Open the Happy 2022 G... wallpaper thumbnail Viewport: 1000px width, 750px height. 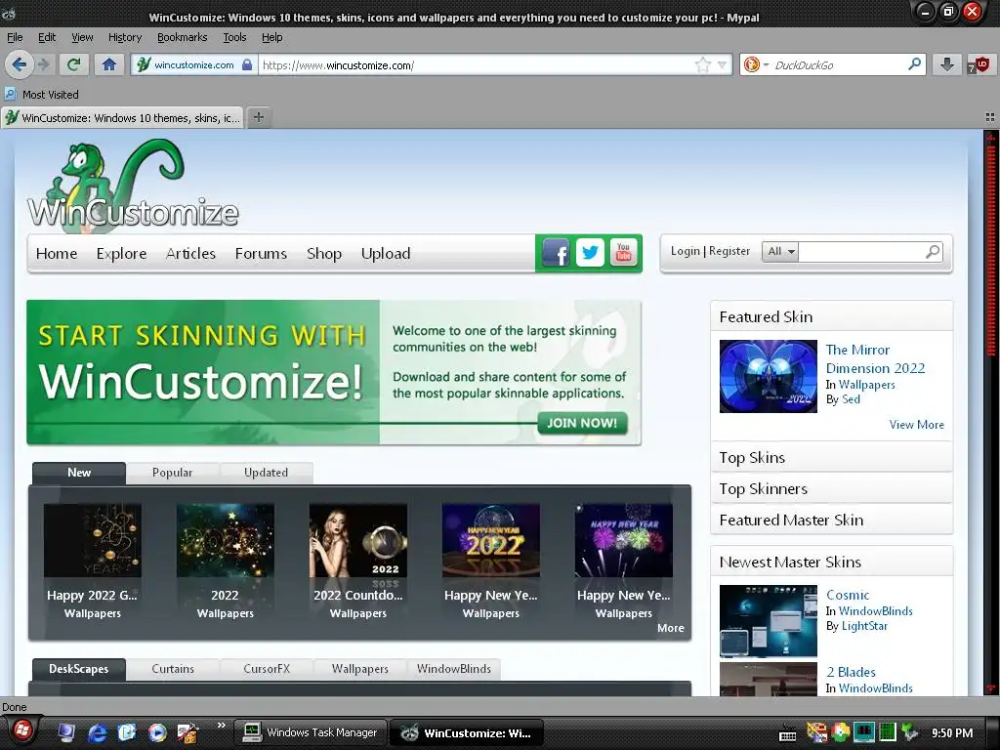pos(93,540)
